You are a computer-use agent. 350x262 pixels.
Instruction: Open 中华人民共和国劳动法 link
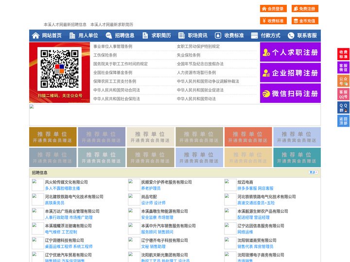coord(196,98)
